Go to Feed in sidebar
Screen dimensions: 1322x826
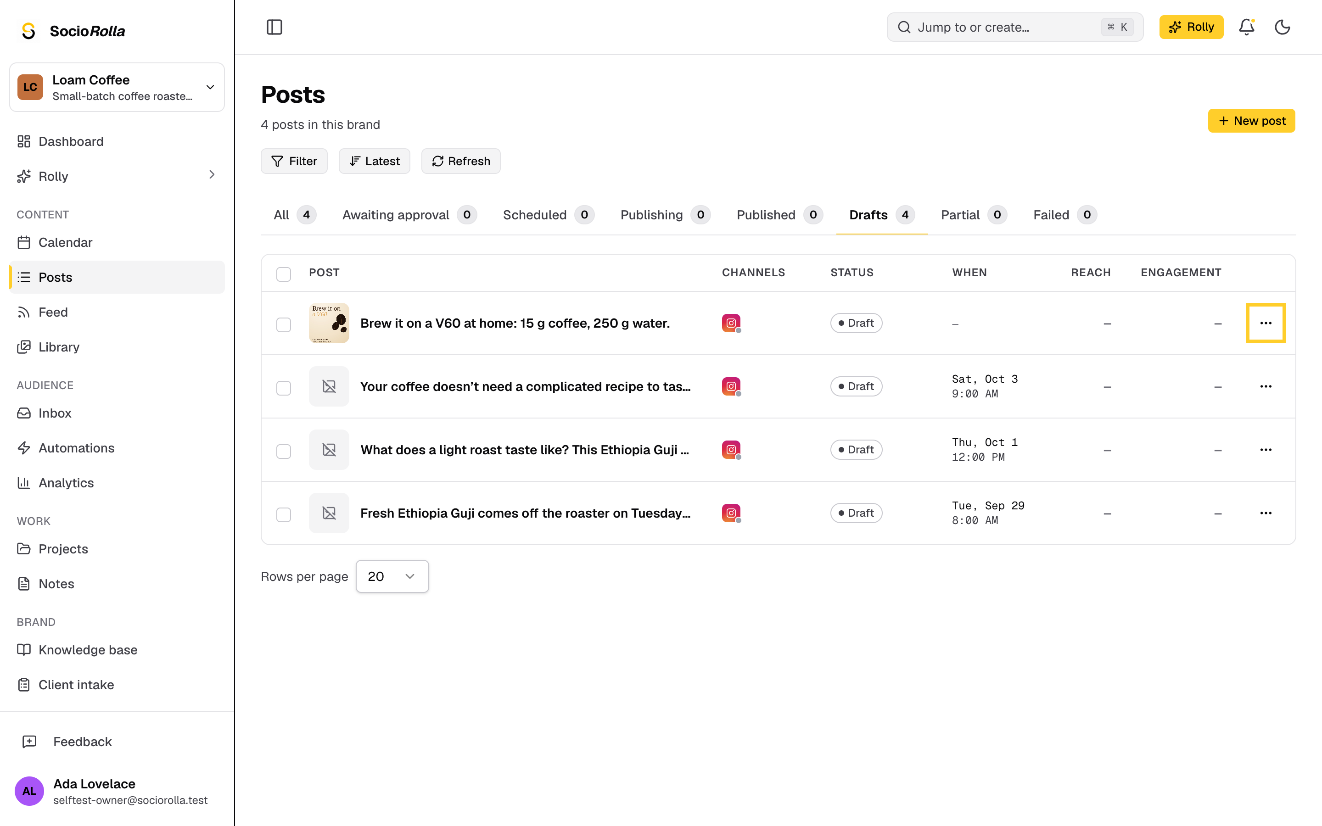pos(117,312)
